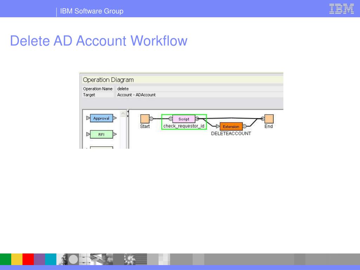Click the Start label under the node
Viewport: 360px width, 270px height.
click(x=145, y=126)
